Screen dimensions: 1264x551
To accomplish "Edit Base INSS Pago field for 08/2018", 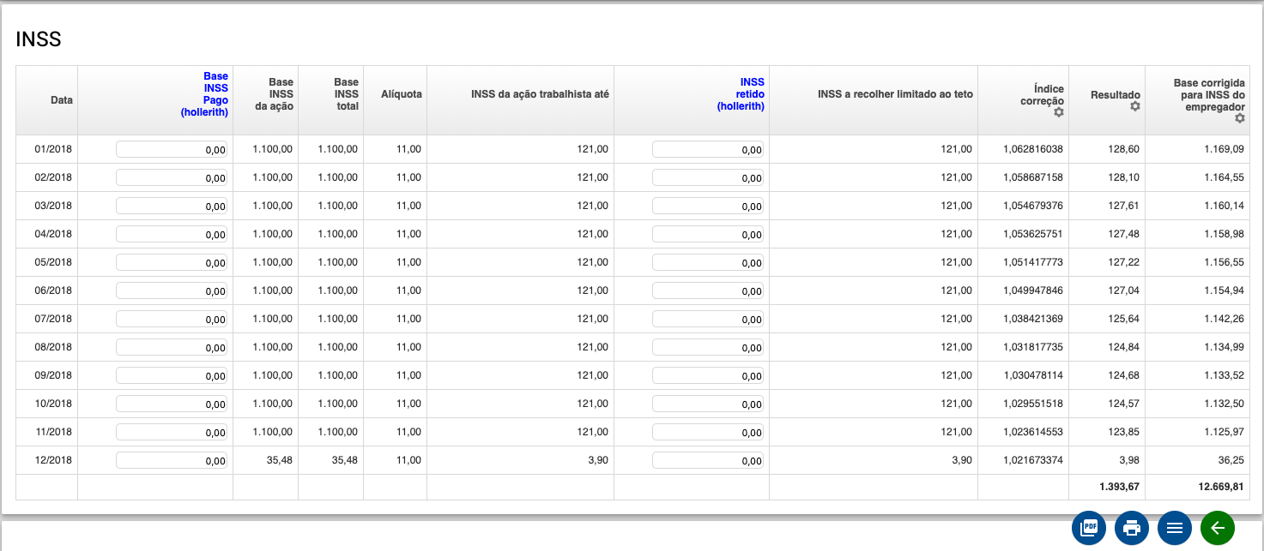I will (x=172, y=347).
